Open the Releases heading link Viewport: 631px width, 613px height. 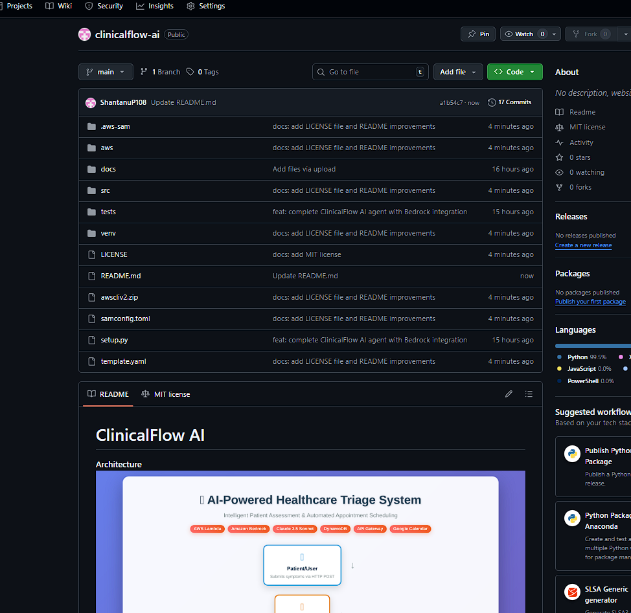(x=571, y=216)
